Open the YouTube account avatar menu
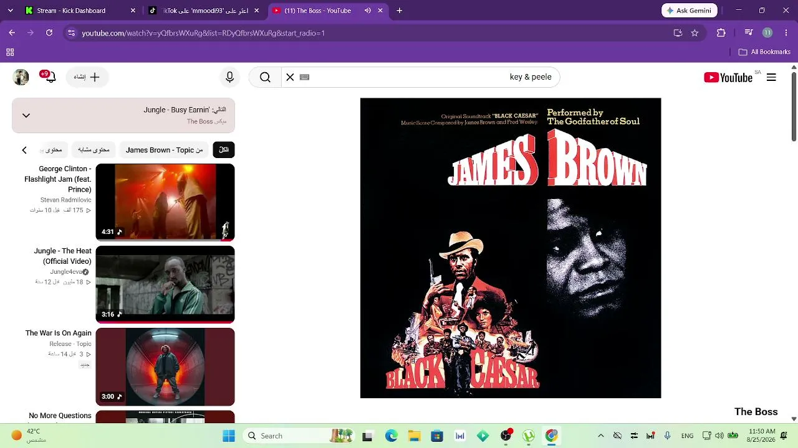 (21, 77)
